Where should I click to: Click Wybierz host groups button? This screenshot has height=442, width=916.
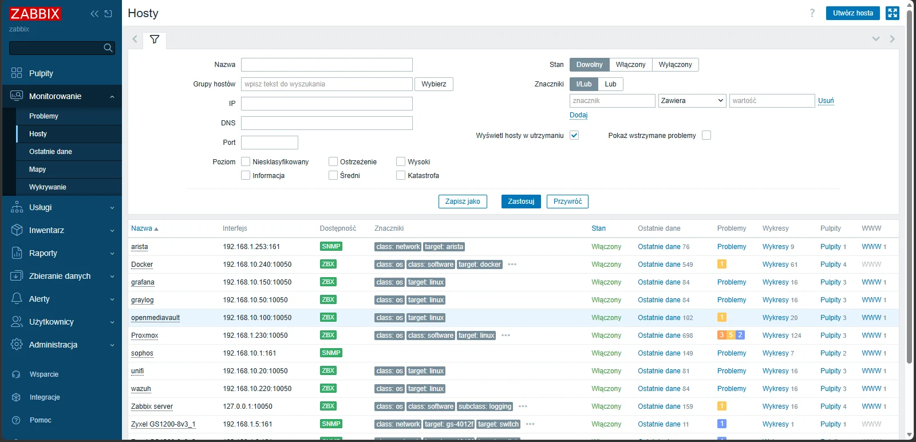tap(434, 84)
